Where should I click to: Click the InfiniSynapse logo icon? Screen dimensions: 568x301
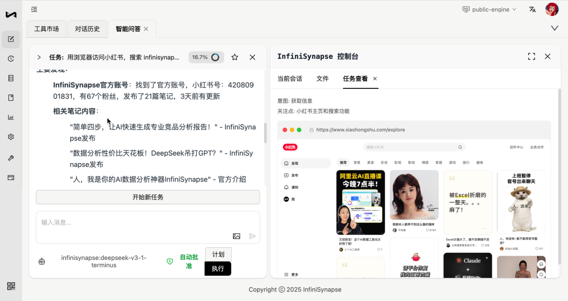point(11,15)
